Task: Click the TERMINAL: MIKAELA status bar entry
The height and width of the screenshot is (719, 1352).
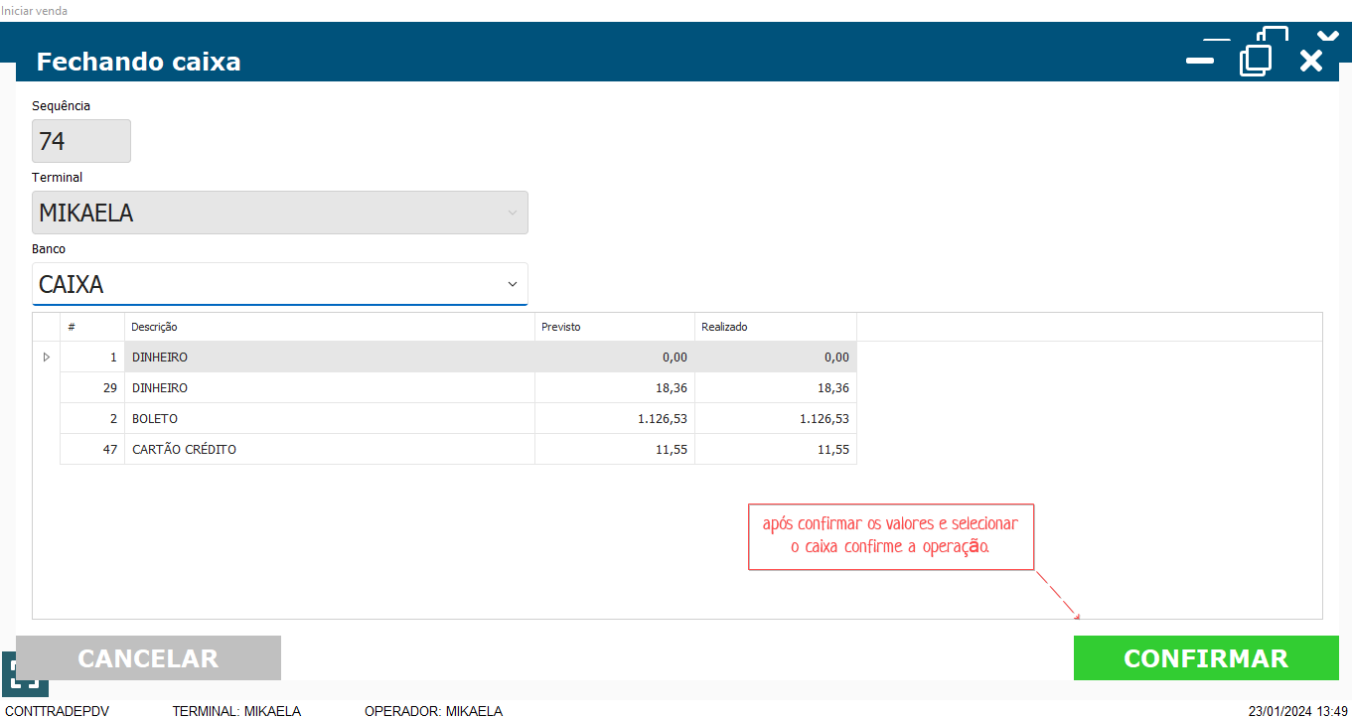Action: tap(236, 711)
